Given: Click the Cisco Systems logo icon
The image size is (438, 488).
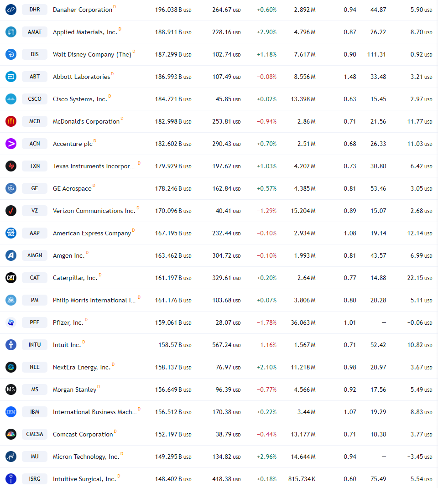Looking at the screenshot, I should pos(11,99).
